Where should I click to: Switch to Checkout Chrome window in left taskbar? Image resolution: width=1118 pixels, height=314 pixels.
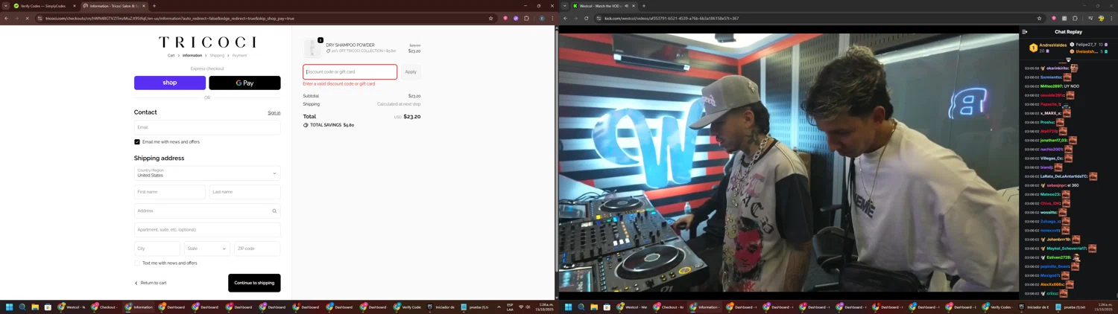tap(105, 307)
